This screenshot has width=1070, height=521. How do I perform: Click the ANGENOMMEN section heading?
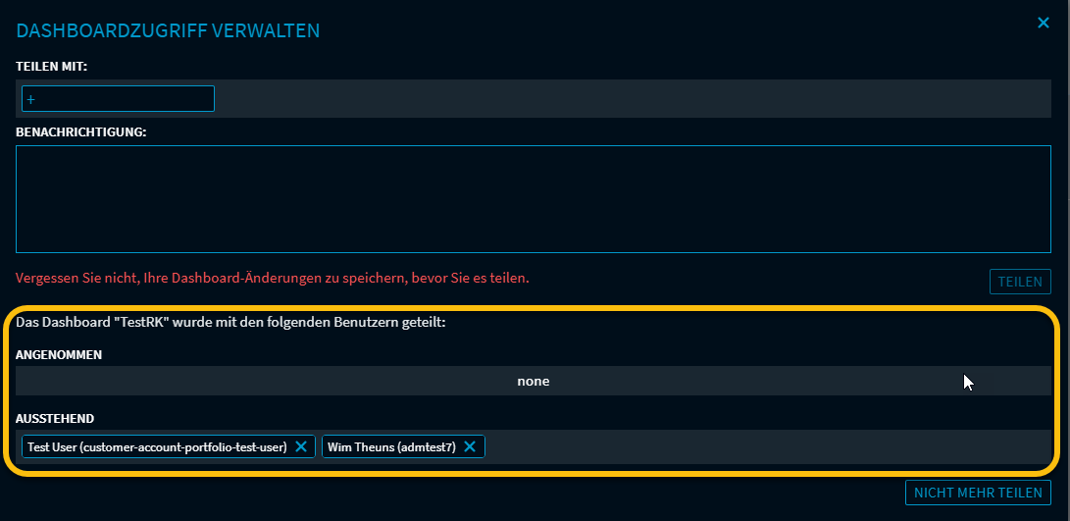click(x=59, y=354)
